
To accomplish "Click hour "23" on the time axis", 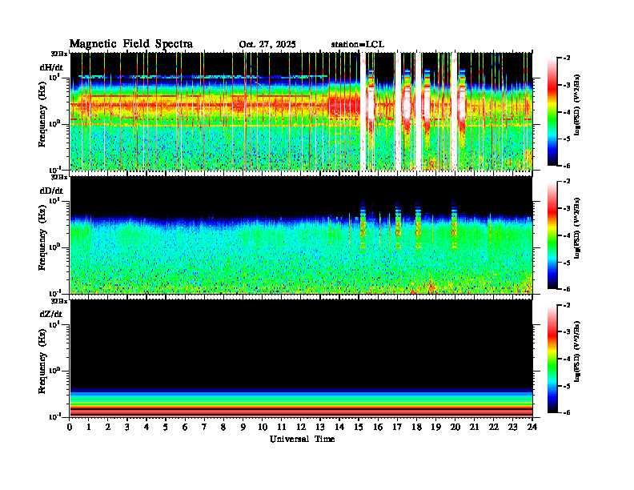I will (x=513, y=427).
